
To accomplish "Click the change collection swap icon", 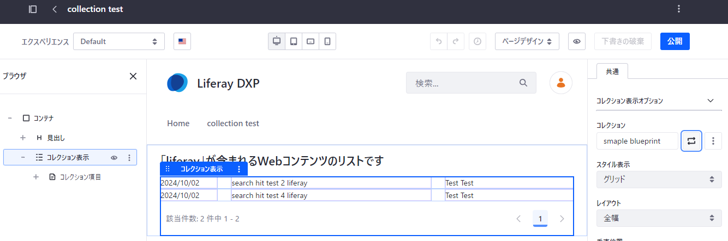I will click(x=691, y=141).
